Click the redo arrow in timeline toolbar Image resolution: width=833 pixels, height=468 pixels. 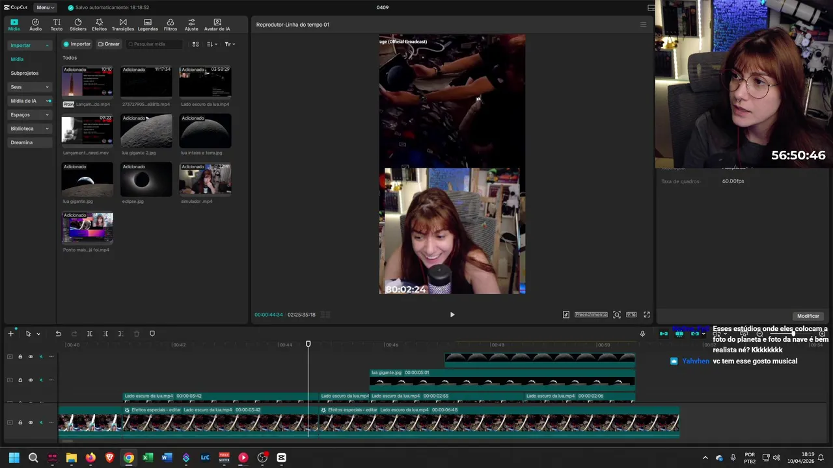coord(74,333)
